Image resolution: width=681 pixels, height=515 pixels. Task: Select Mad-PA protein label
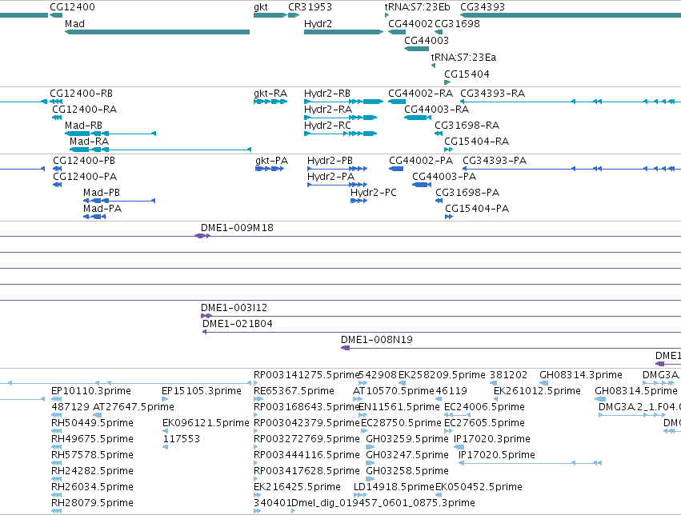102,209
